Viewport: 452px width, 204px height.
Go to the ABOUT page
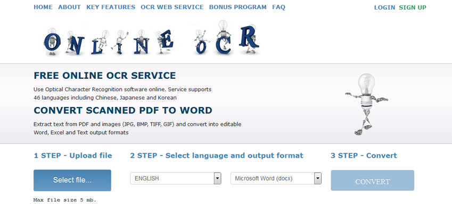tap(69, 7)
